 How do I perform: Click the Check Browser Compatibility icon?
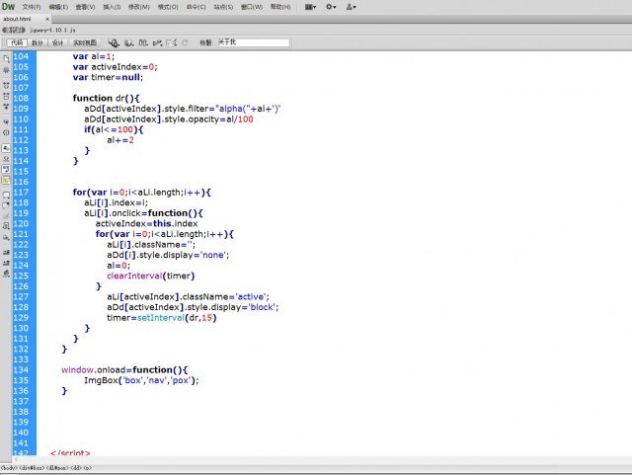click(172, 42)
